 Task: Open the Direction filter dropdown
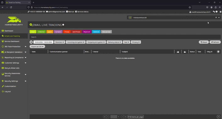pyautogui.click(x=59, y=42)
